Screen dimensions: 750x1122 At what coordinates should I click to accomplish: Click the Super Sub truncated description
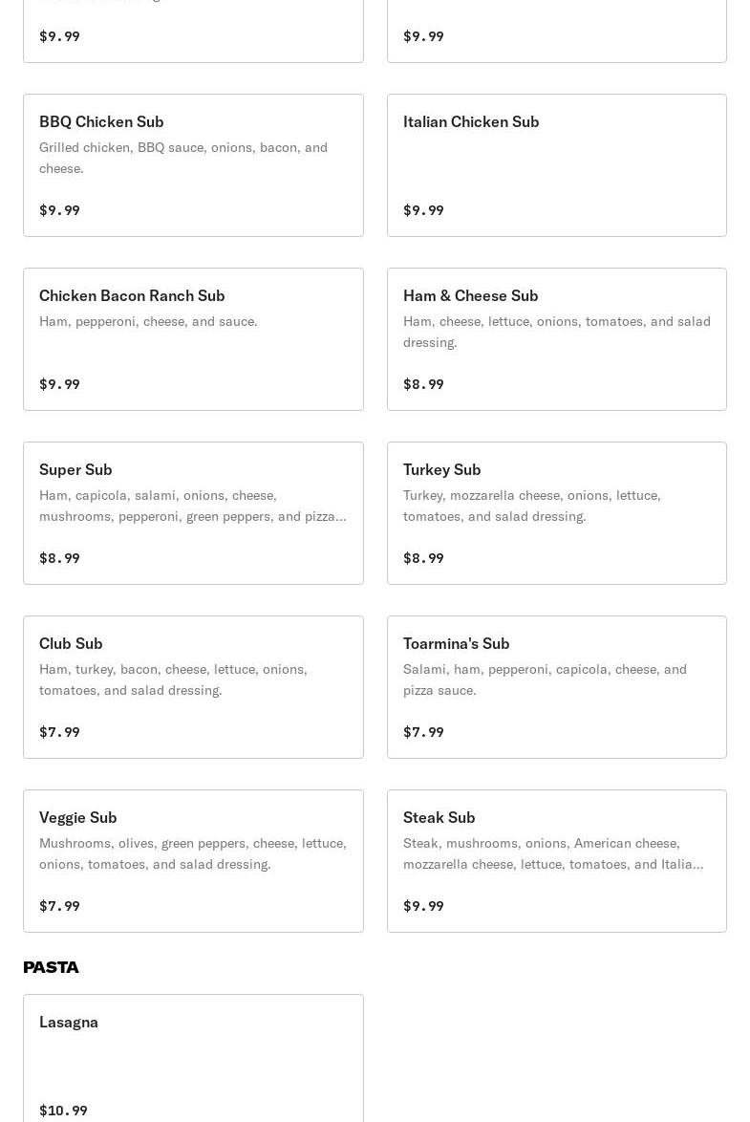coord(192,506)
